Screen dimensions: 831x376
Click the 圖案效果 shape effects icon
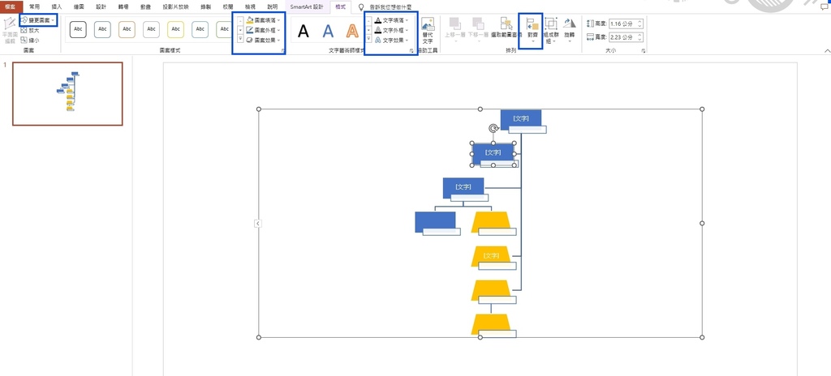click(250, 40)
